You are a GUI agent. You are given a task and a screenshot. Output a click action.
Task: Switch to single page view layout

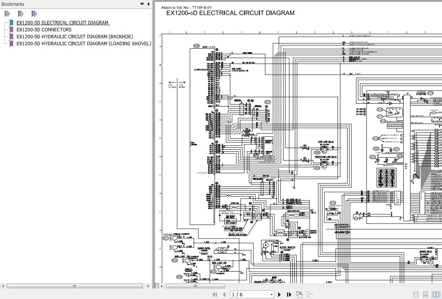coord(416,295)
